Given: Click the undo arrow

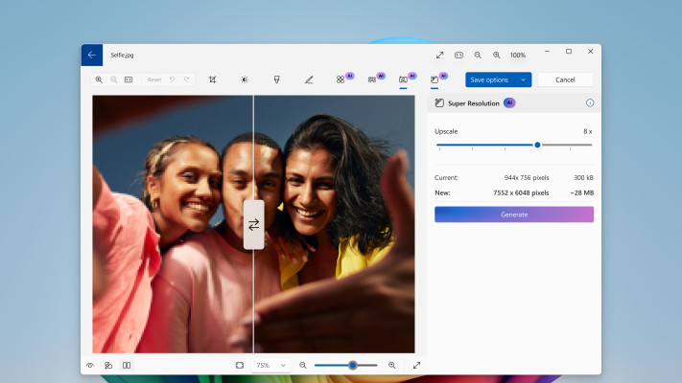Looking at the screenshot, I should pyautogui.click(x=173, y=79).
